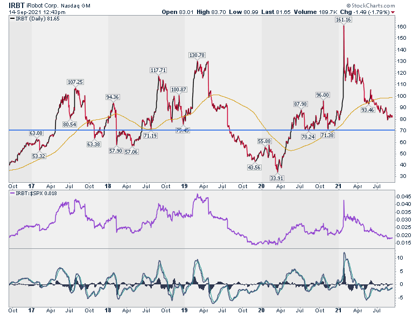The width and height of the screenshot is (420, 315).
Task: Click the Volume 189.7K value
Action: coord(316,12)
